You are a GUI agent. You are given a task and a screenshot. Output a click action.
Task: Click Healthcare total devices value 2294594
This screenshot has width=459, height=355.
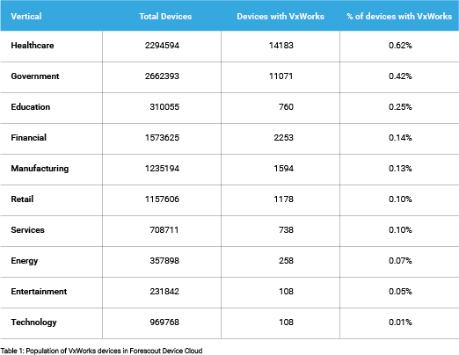point(162,46)
